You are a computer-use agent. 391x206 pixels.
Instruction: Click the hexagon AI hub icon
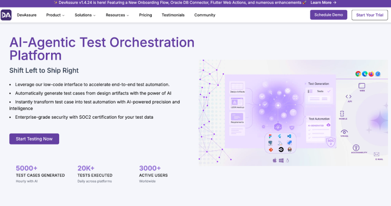pos(278,127)
